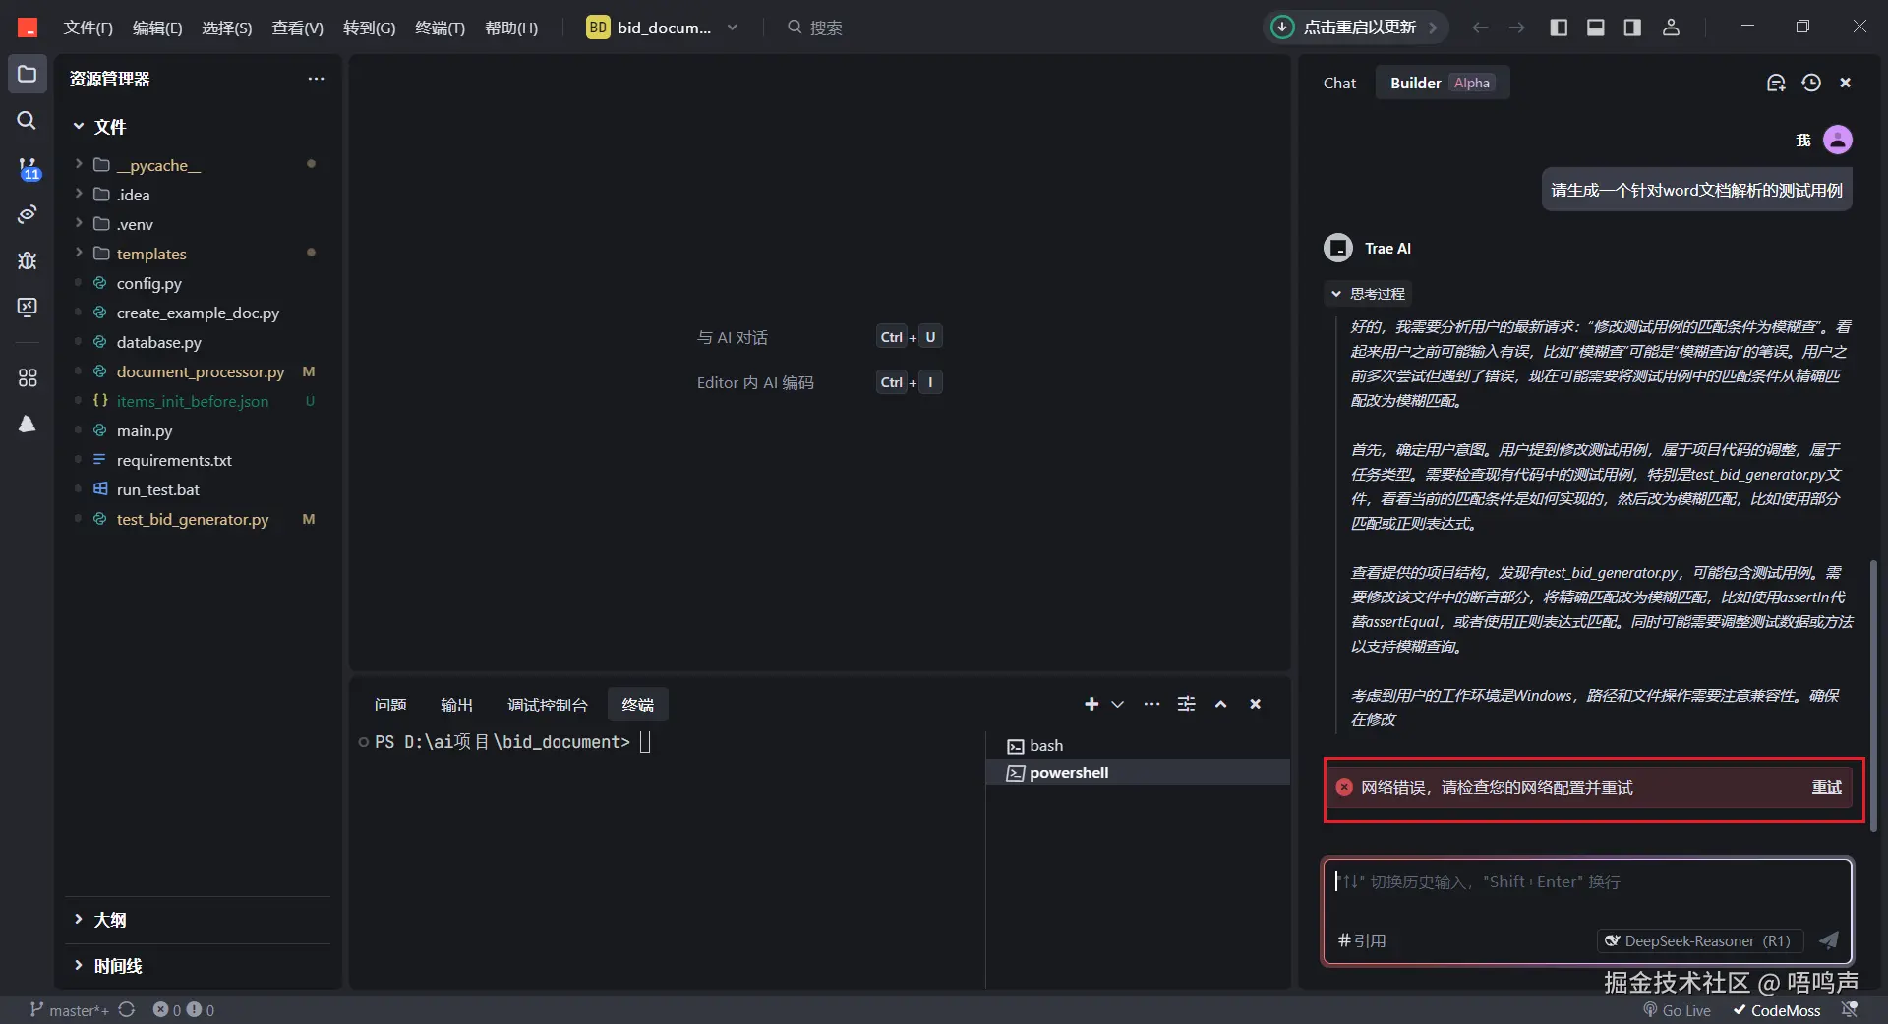This screenshot has width=1888, height=1024.
Task: Open chat history clock icon
Action: 1810,84
